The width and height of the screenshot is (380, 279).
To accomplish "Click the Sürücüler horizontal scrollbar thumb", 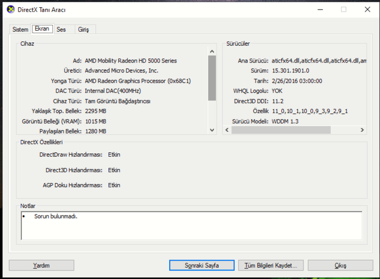I will pyautogui.click(x=281, y=130).
